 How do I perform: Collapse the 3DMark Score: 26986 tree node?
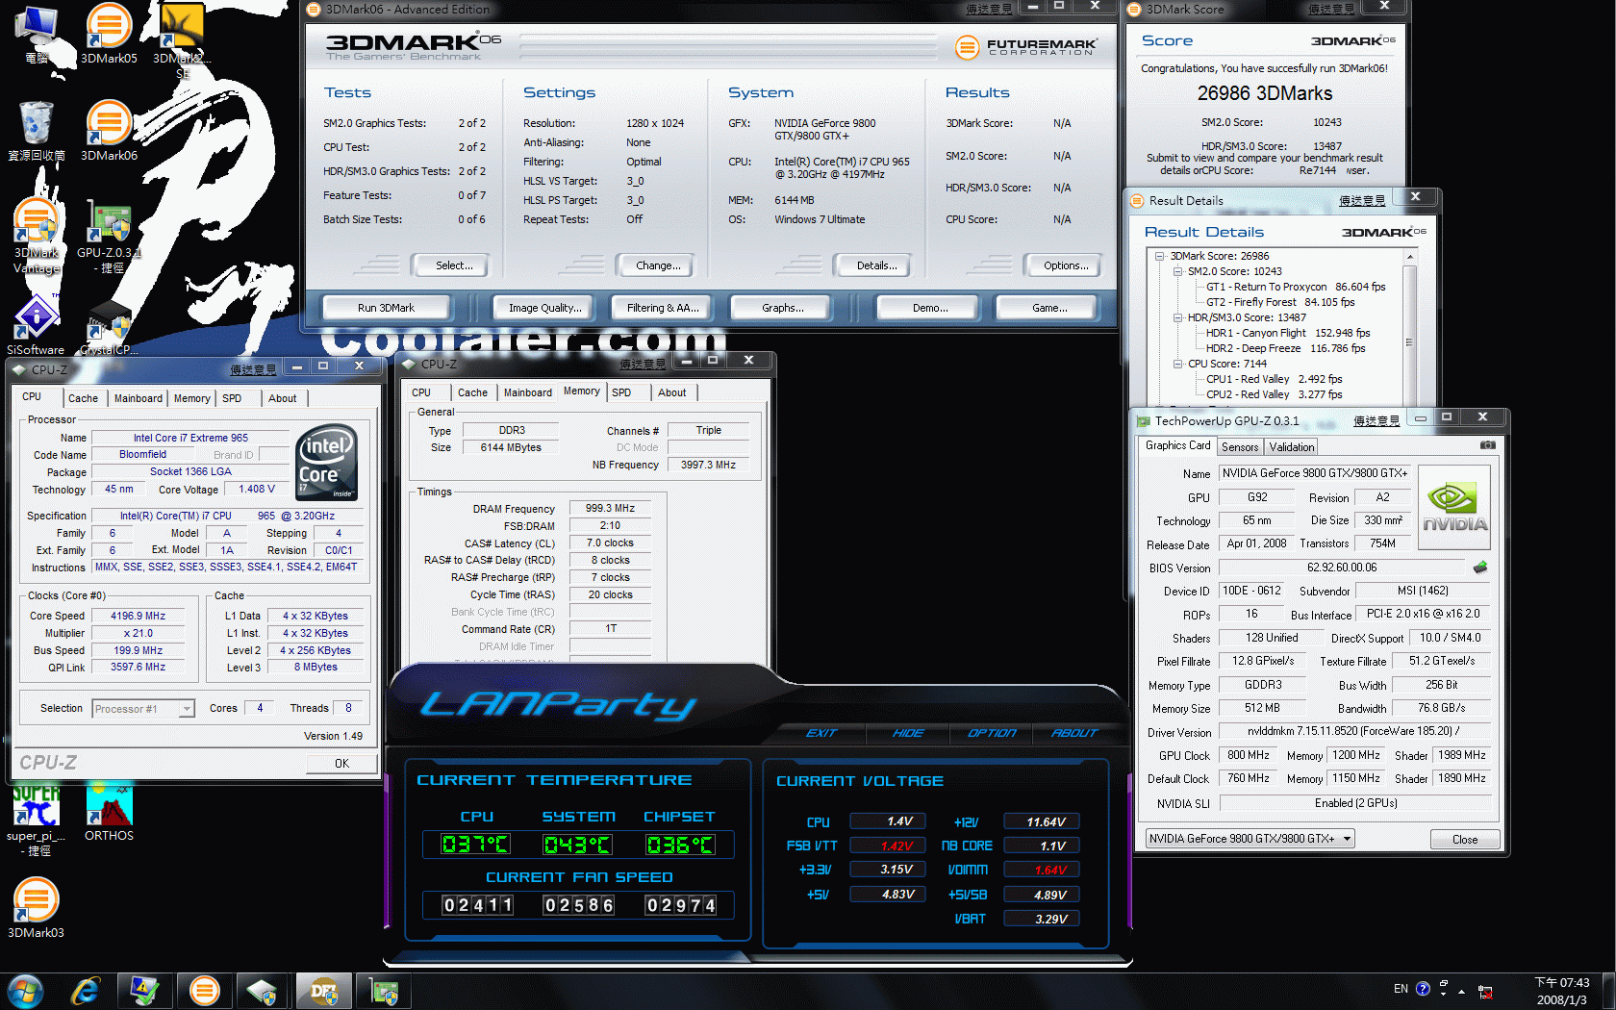1160,256
